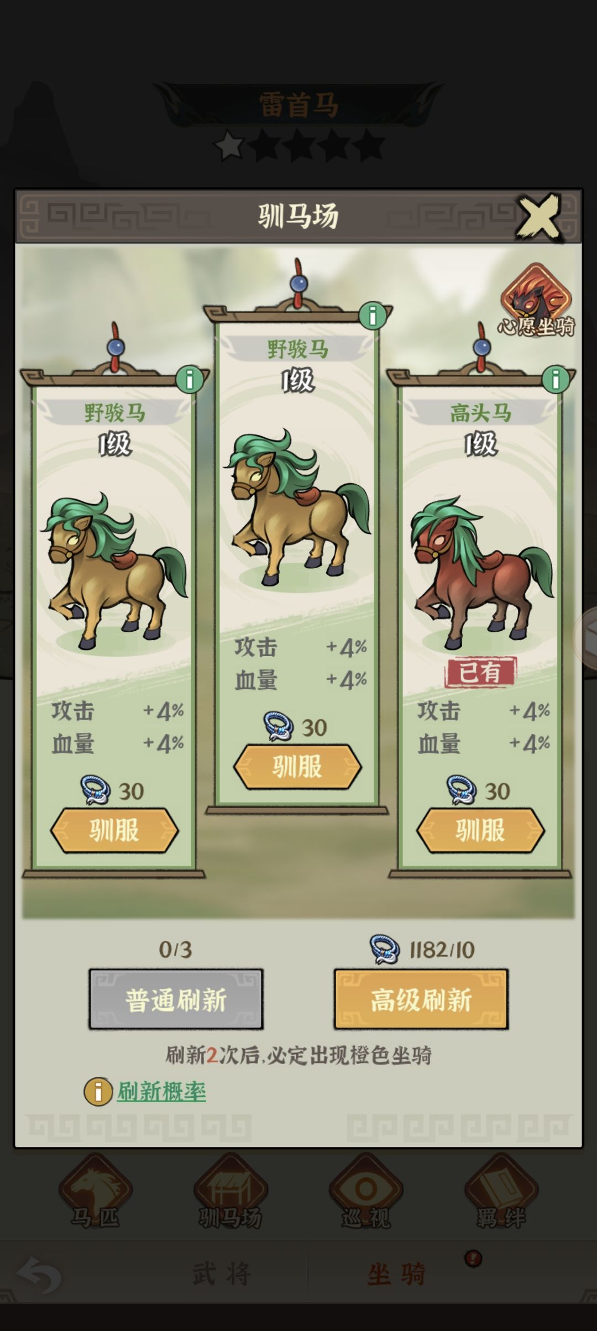Open info for center 野骏马 banner
597x1331 pixels.
(373, 316)
